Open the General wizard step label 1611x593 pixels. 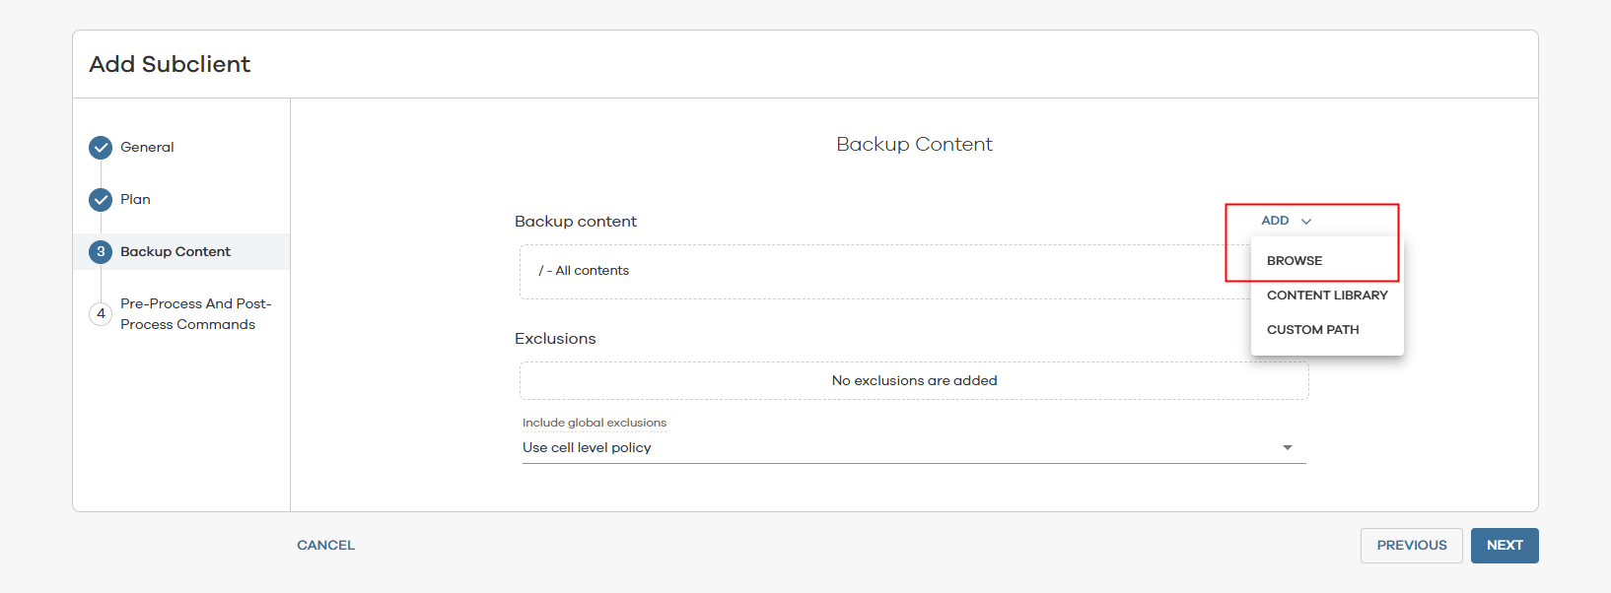[147, 148]
